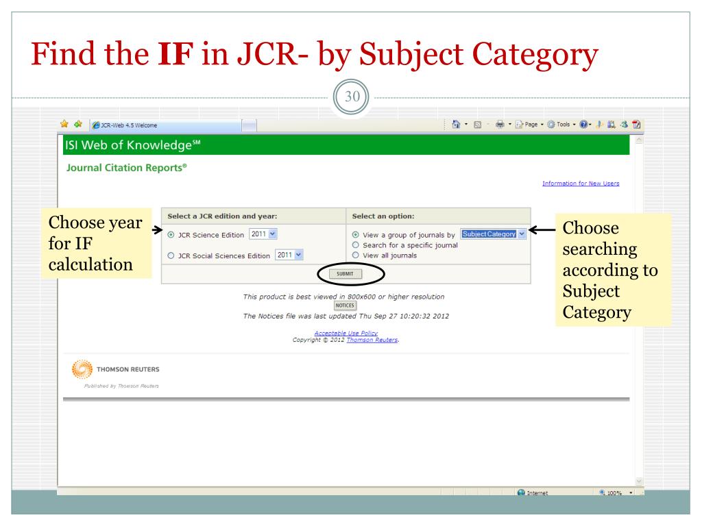Open the Home button dropdown arrow

point(466,125)
